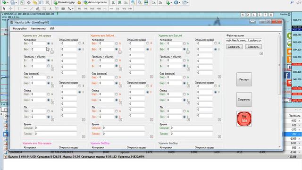Toggle the Авто-торговля toolbar button
This screenshot has width=302, height=170.
coord(95,2)
